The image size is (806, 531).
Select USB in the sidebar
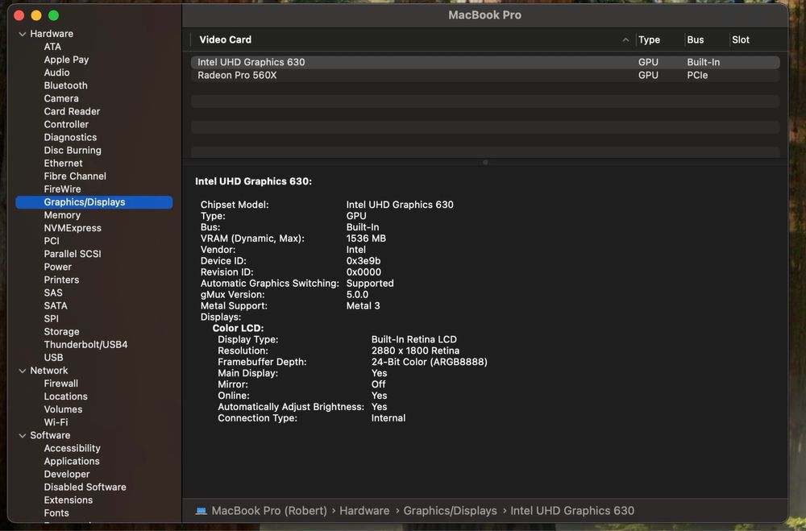point(53,357)
